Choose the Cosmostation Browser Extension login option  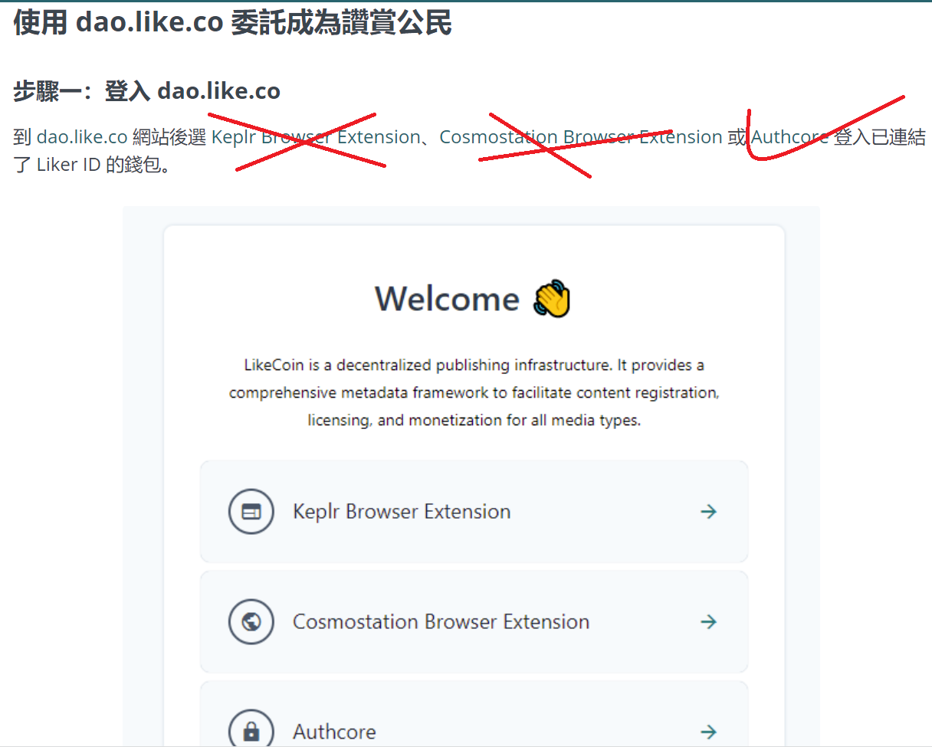pos(474,622)
